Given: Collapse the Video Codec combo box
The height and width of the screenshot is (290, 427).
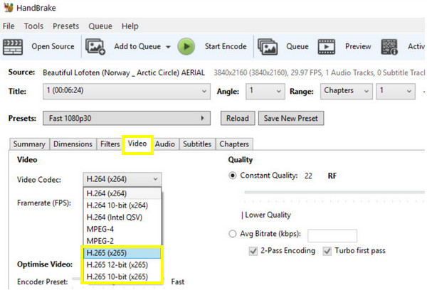Looking at the screenshot, I should point(122,179).
